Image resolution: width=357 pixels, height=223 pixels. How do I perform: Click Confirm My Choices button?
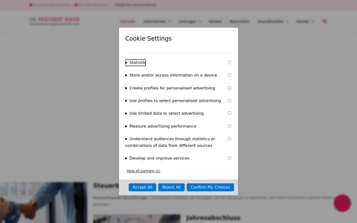pyautogui.click(x=210, y=187)
